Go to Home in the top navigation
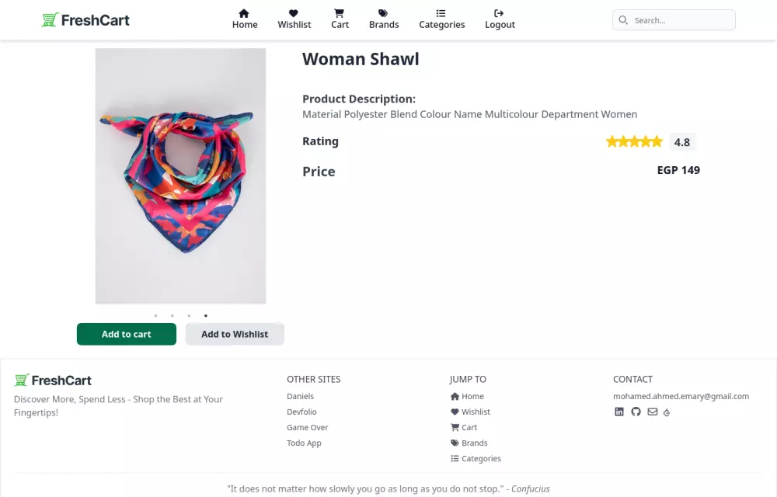 [x=245, y=19]
